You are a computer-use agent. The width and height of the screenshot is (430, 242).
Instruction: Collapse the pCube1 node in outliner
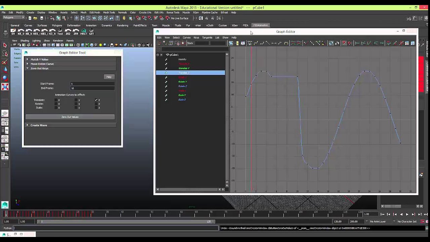click(x=158, y=55)
